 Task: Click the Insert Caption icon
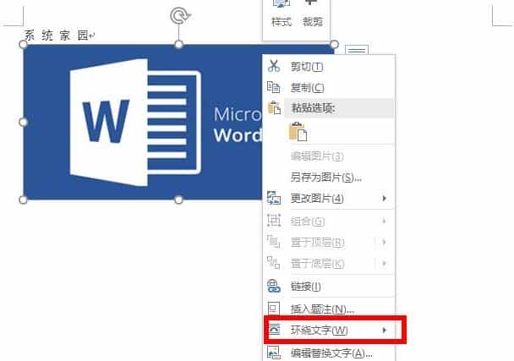[x=274, y=309]
